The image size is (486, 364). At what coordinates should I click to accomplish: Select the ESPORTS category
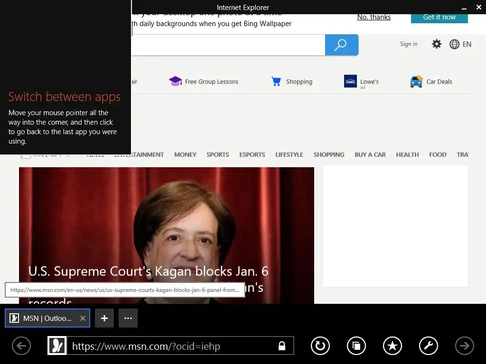click(x=252, y=155)
